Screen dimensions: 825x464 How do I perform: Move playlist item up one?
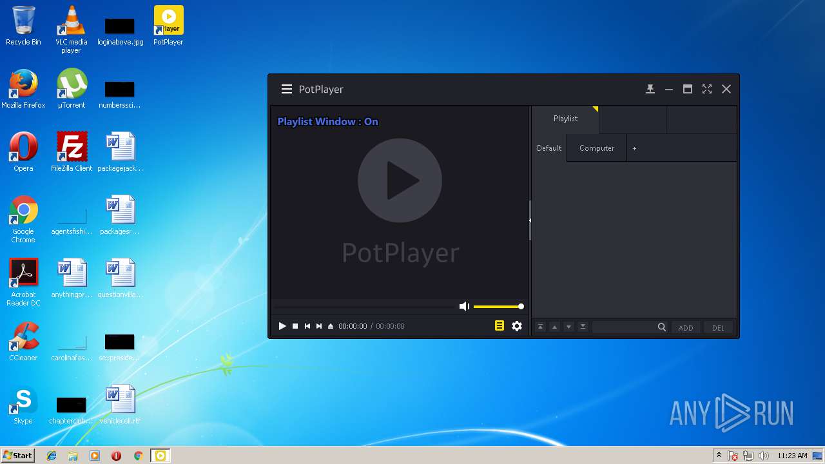click(554, 327)
